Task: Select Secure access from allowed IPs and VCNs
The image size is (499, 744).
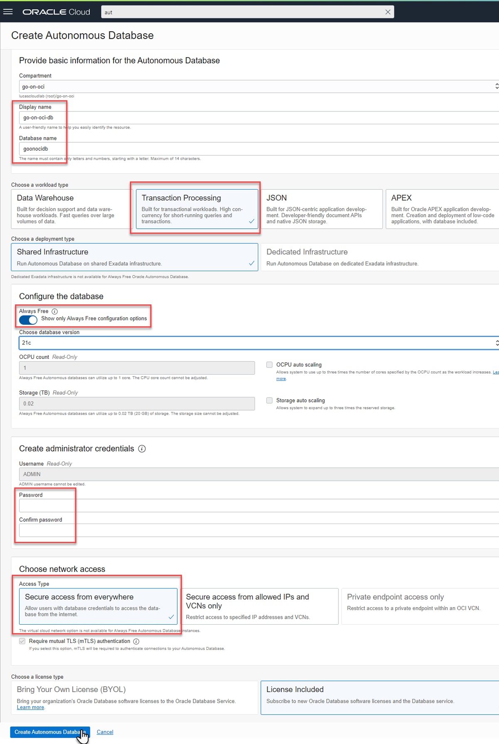Action: coord(259,606)
